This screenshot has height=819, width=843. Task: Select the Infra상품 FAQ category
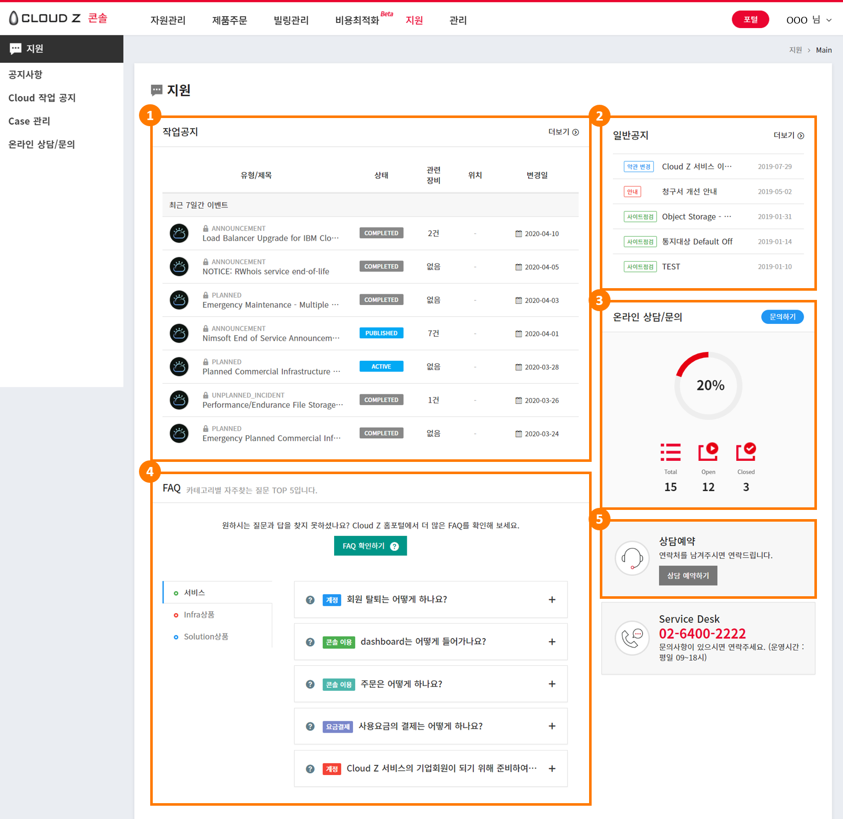[199, 615]
